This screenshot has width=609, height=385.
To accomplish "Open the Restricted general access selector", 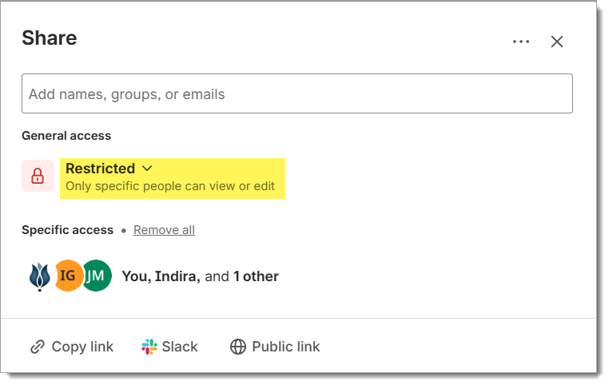I will 101,169.
